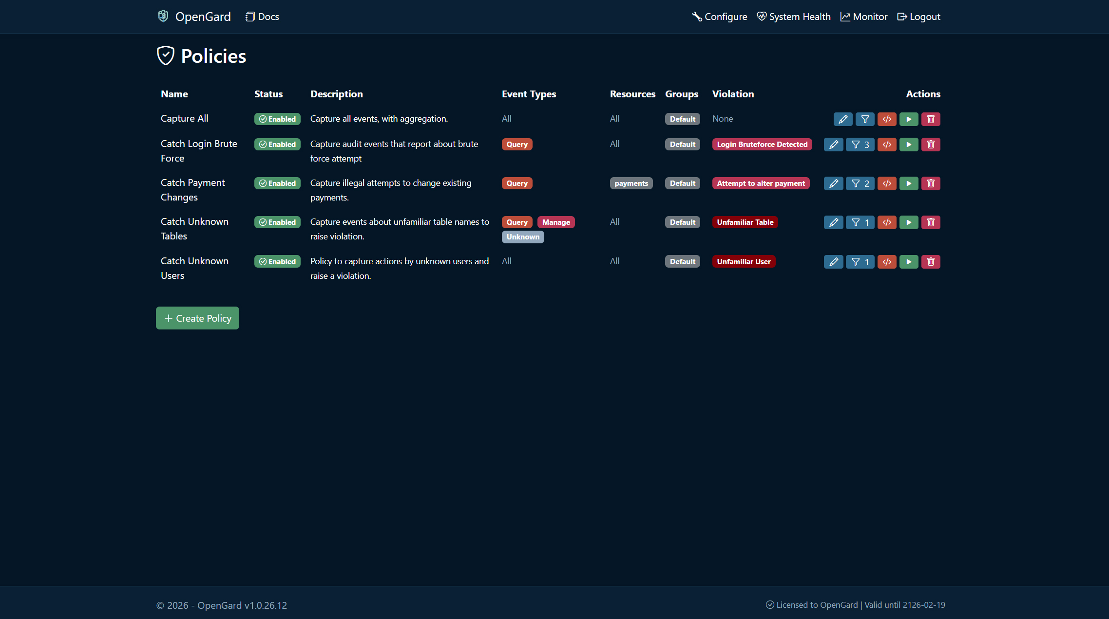
Task: Toggle Enabled status on Capture All
Action: [277, 119]
